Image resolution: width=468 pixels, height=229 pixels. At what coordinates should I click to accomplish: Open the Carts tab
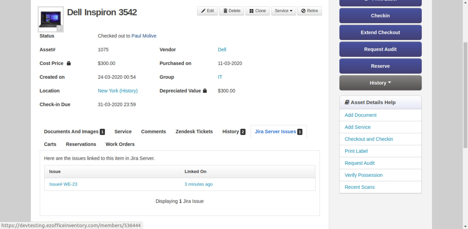(50, 144)
